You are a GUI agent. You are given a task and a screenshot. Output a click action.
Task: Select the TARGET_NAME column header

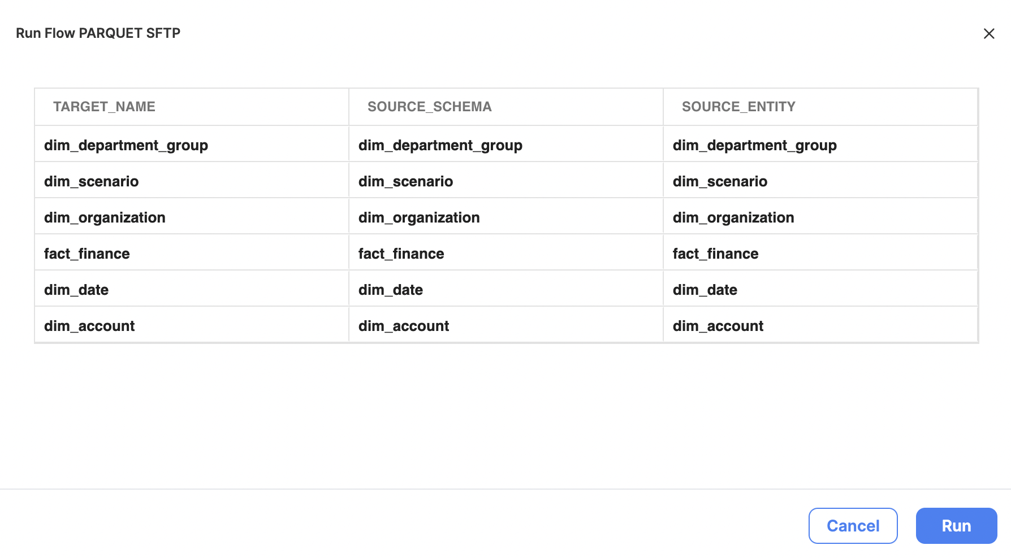click(x=104, y=107)
